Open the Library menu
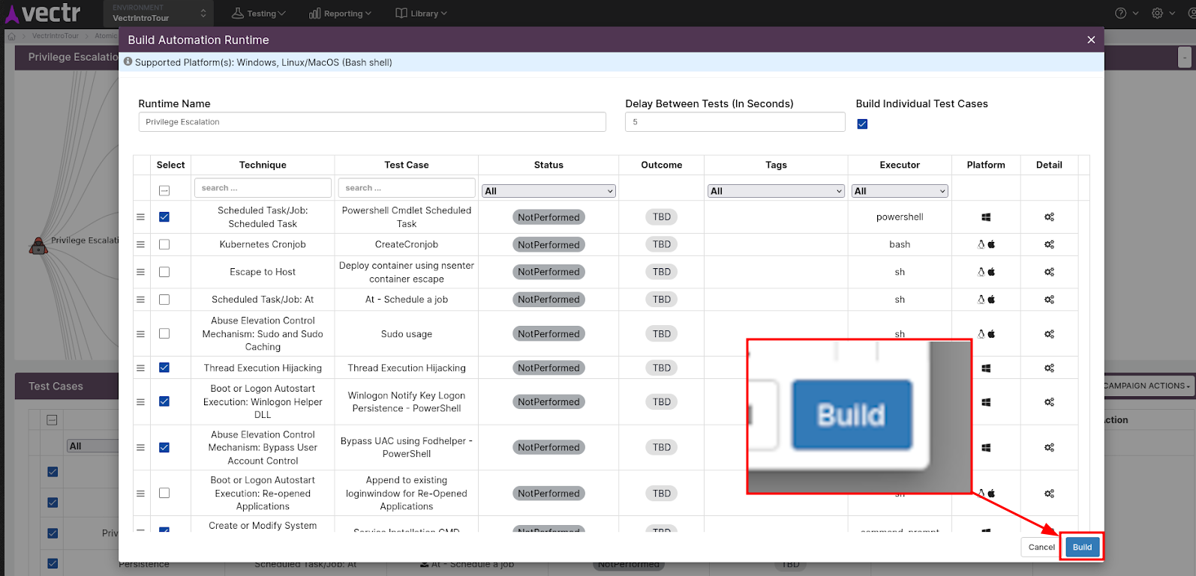The height and width of the screenshot is (576, 1196). point(421,13)
